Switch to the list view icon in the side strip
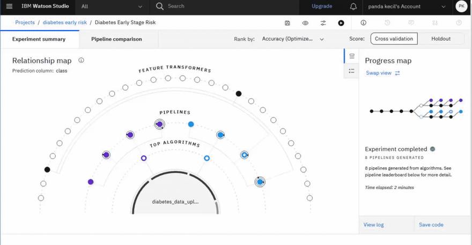Screen dimensions: 472x245 (x=351, y=71)
